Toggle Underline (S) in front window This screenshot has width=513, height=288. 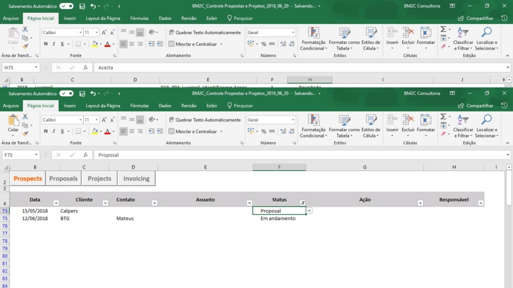click(62, 131)
